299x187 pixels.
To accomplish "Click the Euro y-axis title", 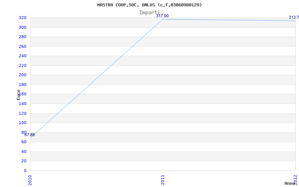I will tap(18, 95).
